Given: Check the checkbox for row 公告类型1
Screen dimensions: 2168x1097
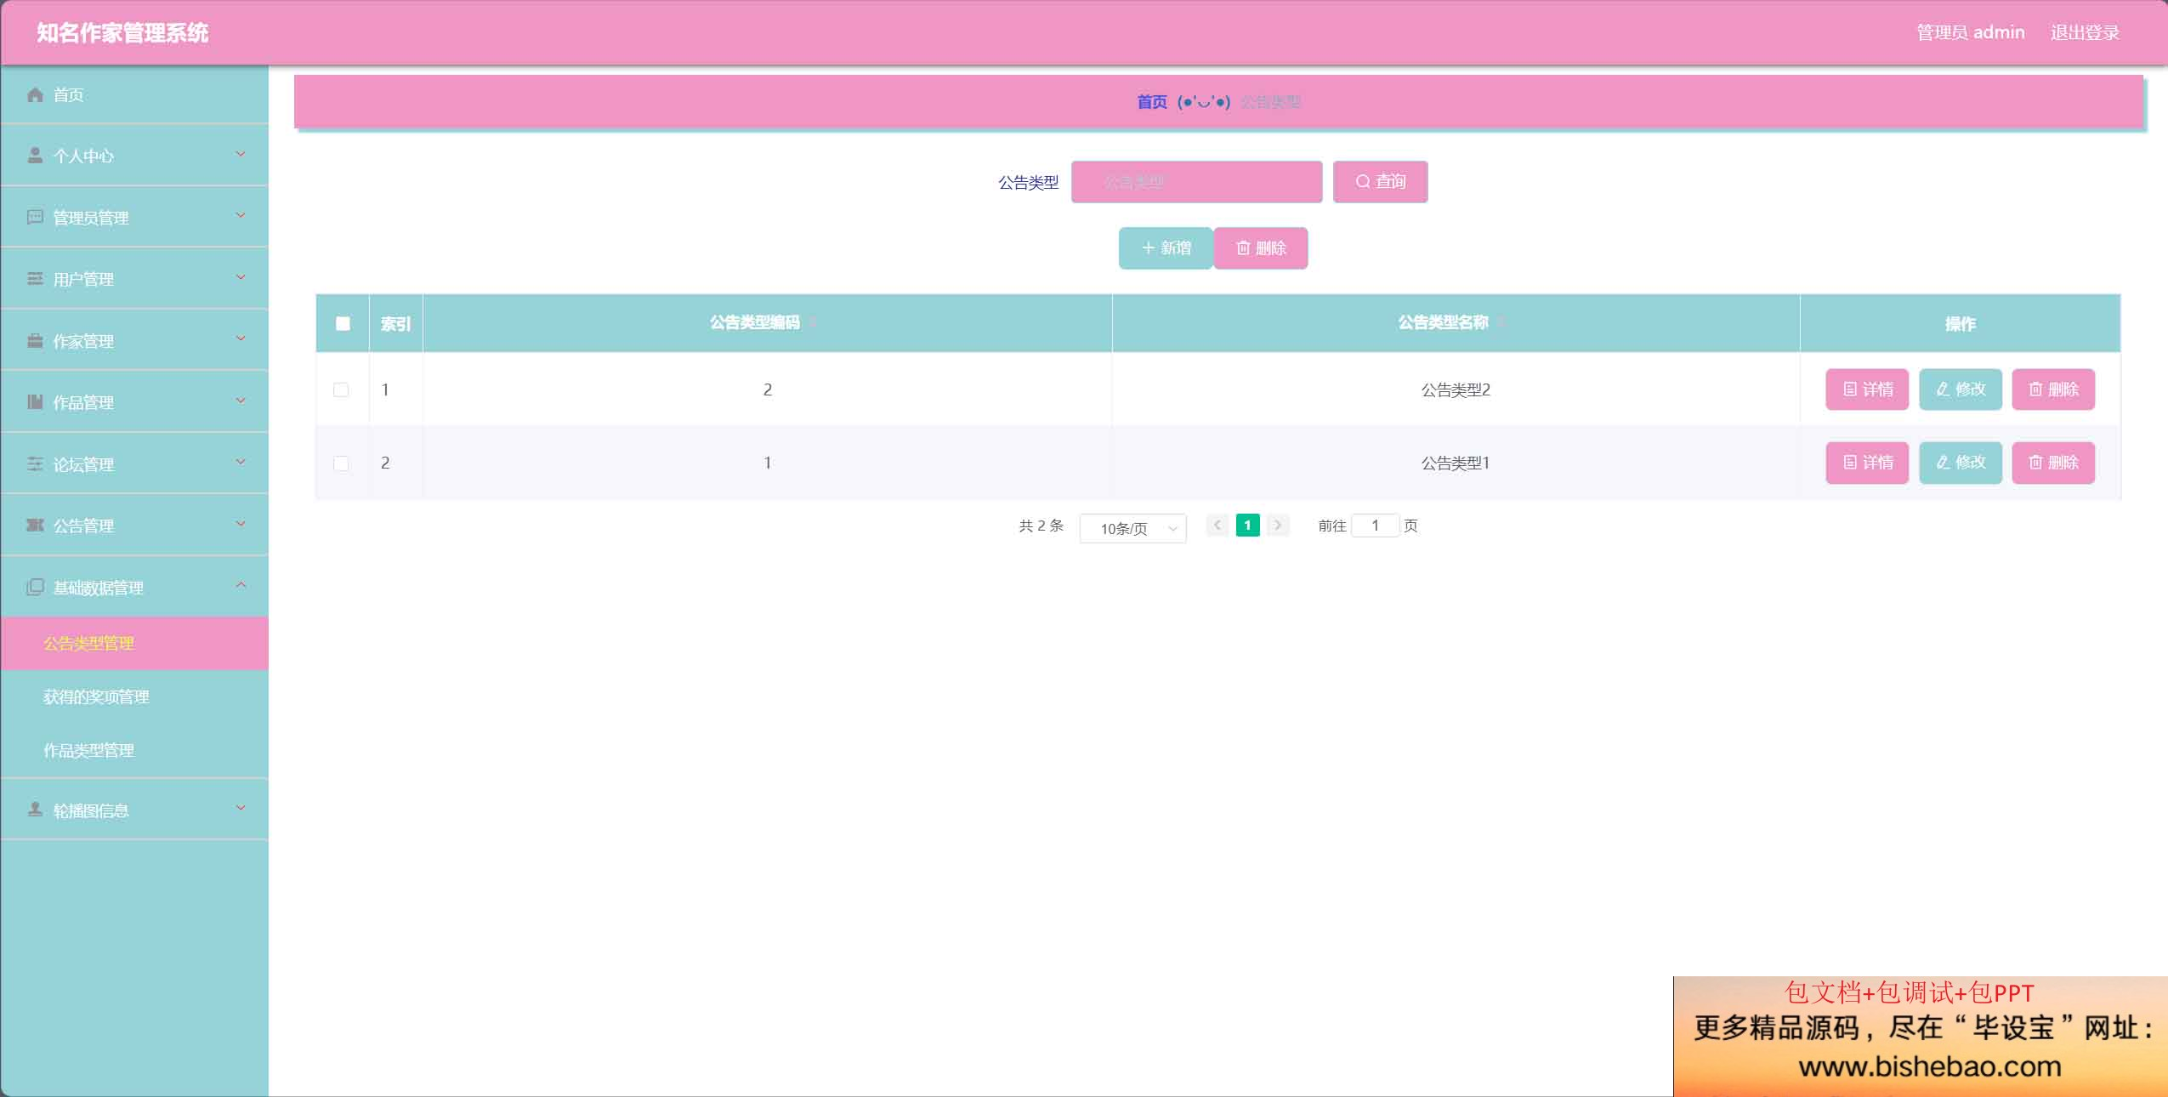Looking at the screenshot, I should 341,463.
